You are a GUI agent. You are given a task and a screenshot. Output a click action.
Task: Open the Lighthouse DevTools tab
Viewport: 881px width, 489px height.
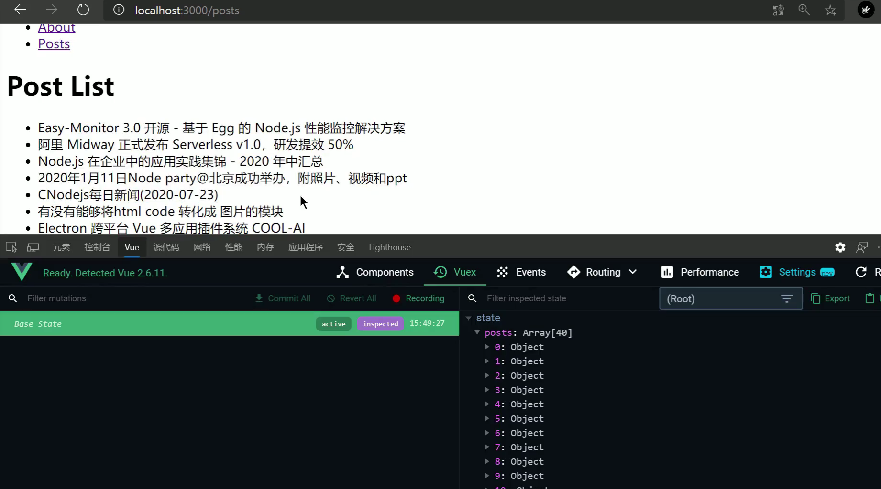389,247
